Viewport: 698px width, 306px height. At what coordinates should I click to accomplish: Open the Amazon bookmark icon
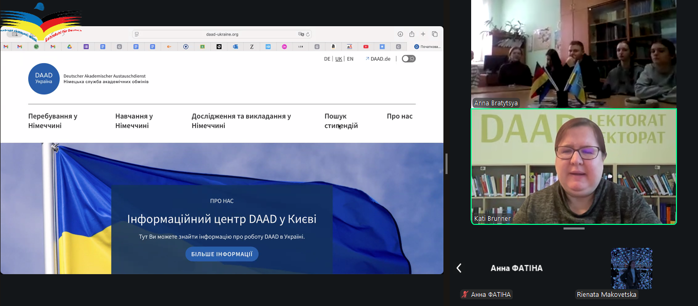tap(333, 47)
